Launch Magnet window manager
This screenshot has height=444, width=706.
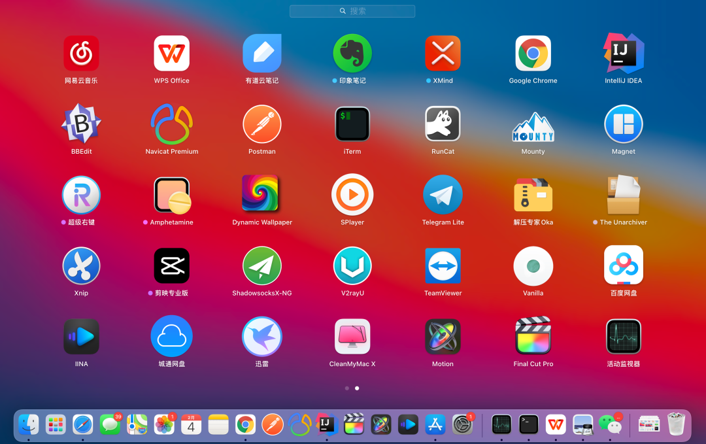tap(624, 124)
